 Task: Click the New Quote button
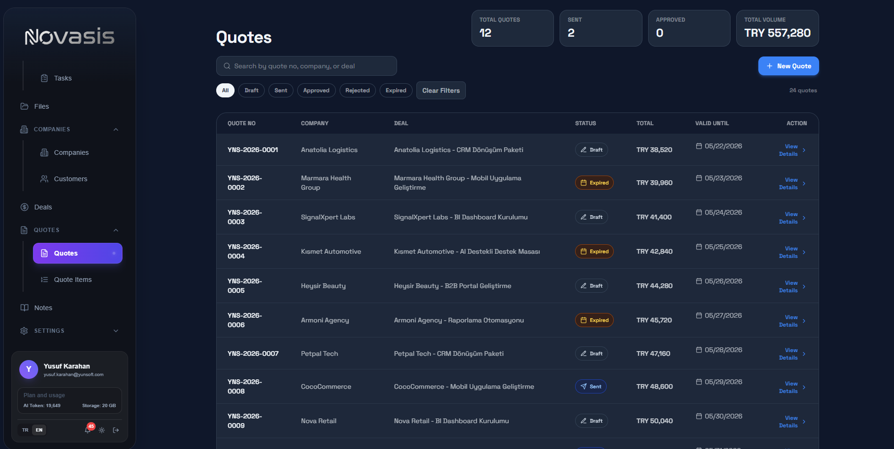click(x=788, y=66)
